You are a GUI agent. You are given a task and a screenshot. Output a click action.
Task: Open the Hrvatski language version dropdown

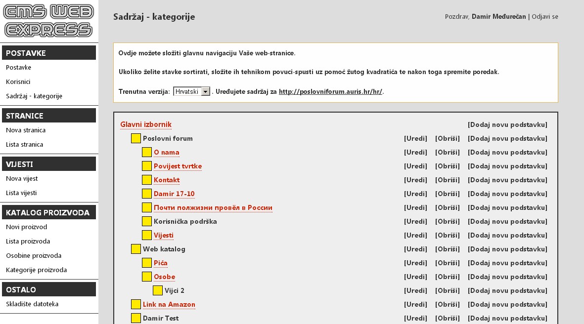[191, 90]
